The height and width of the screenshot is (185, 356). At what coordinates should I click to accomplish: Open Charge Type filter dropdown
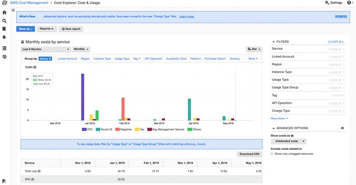pyautogui.click(x=336, y=111)
